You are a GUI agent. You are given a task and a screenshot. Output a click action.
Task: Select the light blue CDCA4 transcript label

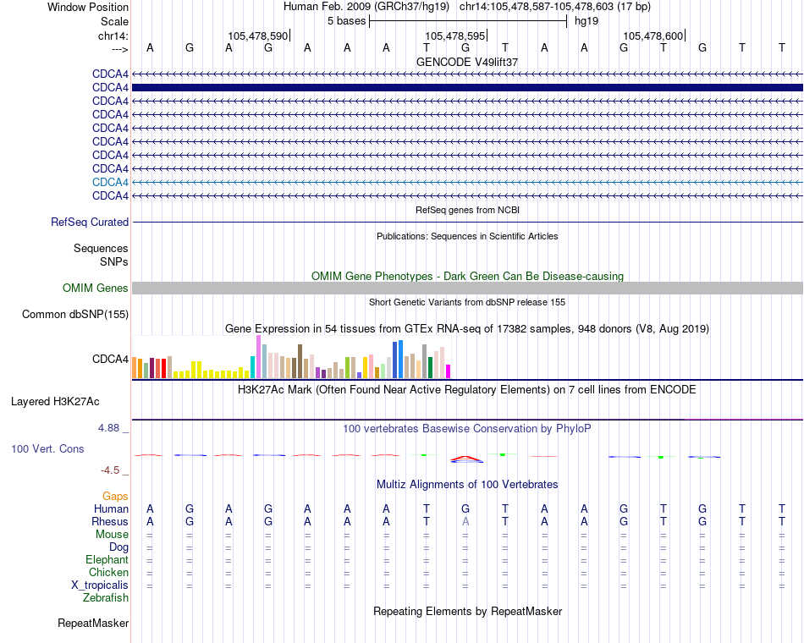click(x=110, y=182)
